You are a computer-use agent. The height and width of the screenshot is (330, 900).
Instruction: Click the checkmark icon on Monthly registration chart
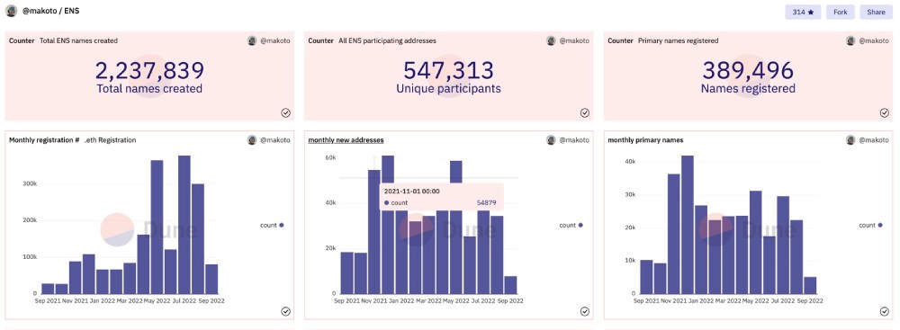click(x=286, y=312)
